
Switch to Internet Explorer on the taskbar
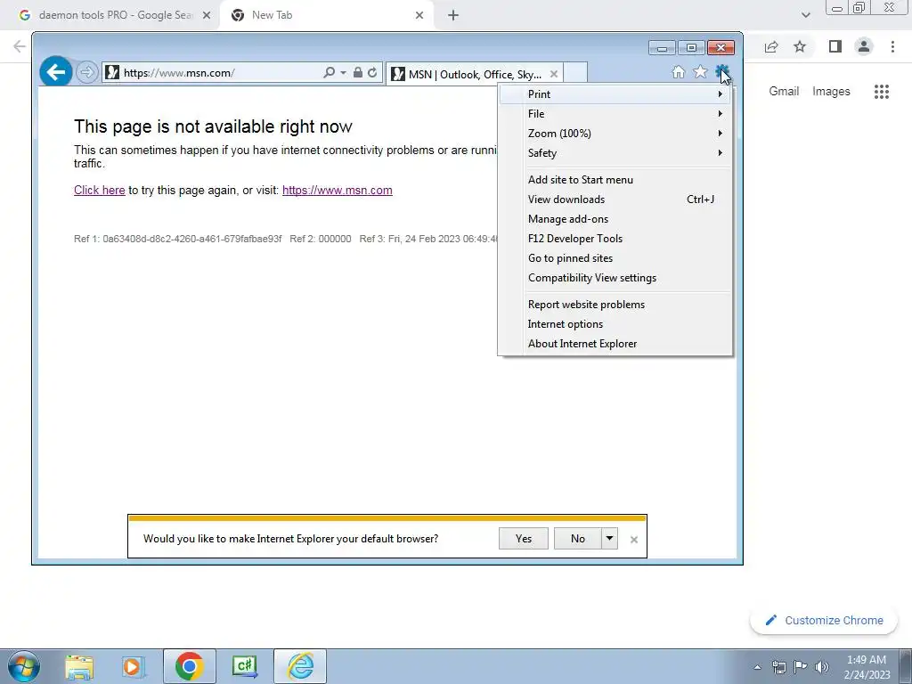coord(300,666)
